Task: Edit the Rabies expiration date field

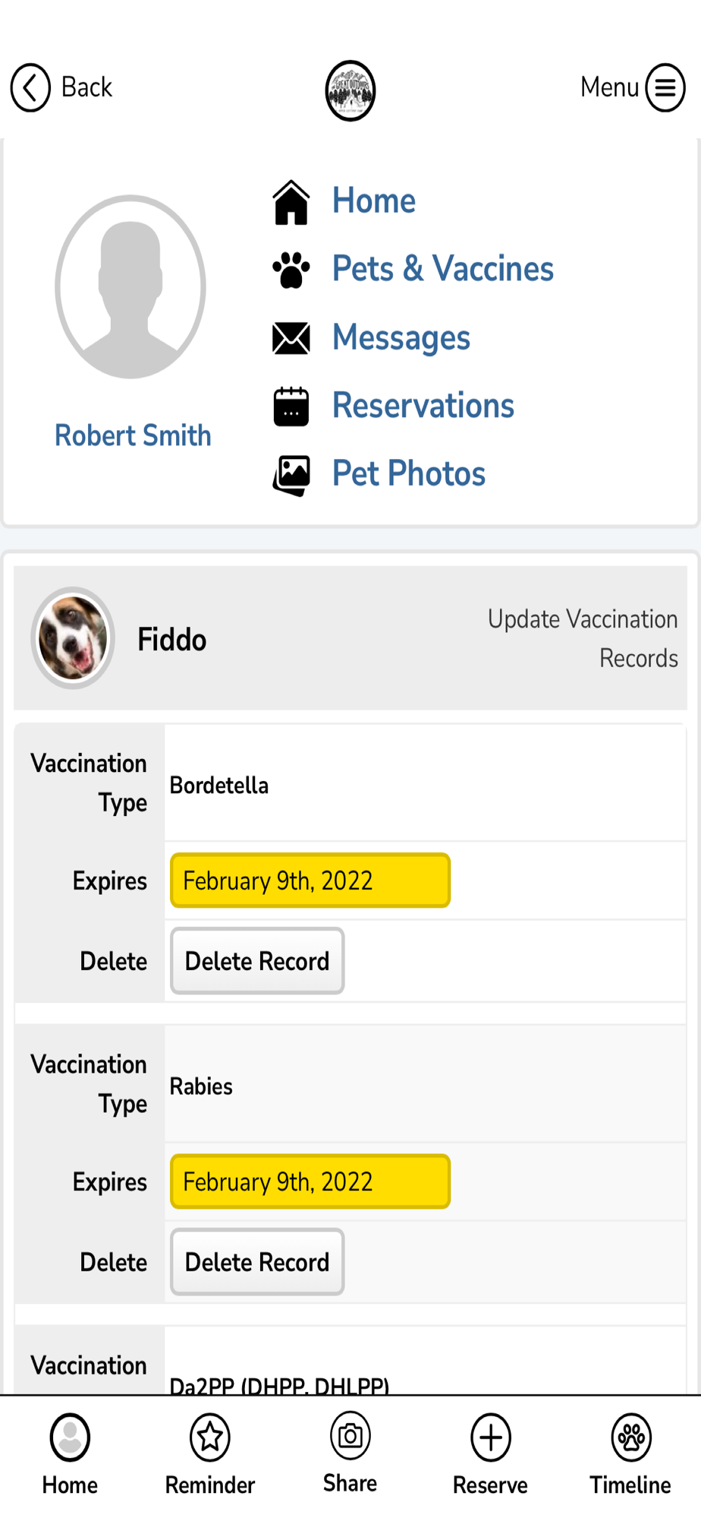Action: (x=310, y=1182)
